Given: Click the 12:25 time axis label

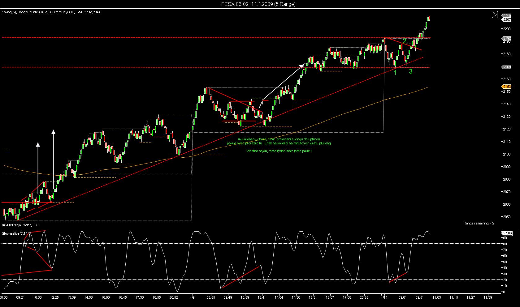Looking at the screenshot, I should 55,297.
